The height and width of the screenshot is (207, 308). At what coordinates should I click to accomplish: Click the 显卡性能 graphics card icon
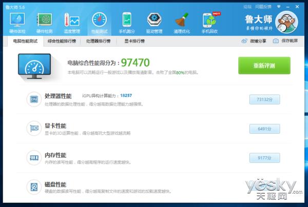point(34,129)
